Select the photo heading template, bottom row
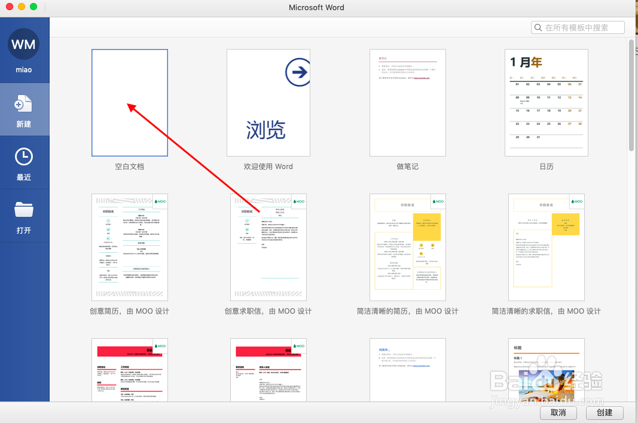This screenshot has width=638, height=423. point(547,370)
